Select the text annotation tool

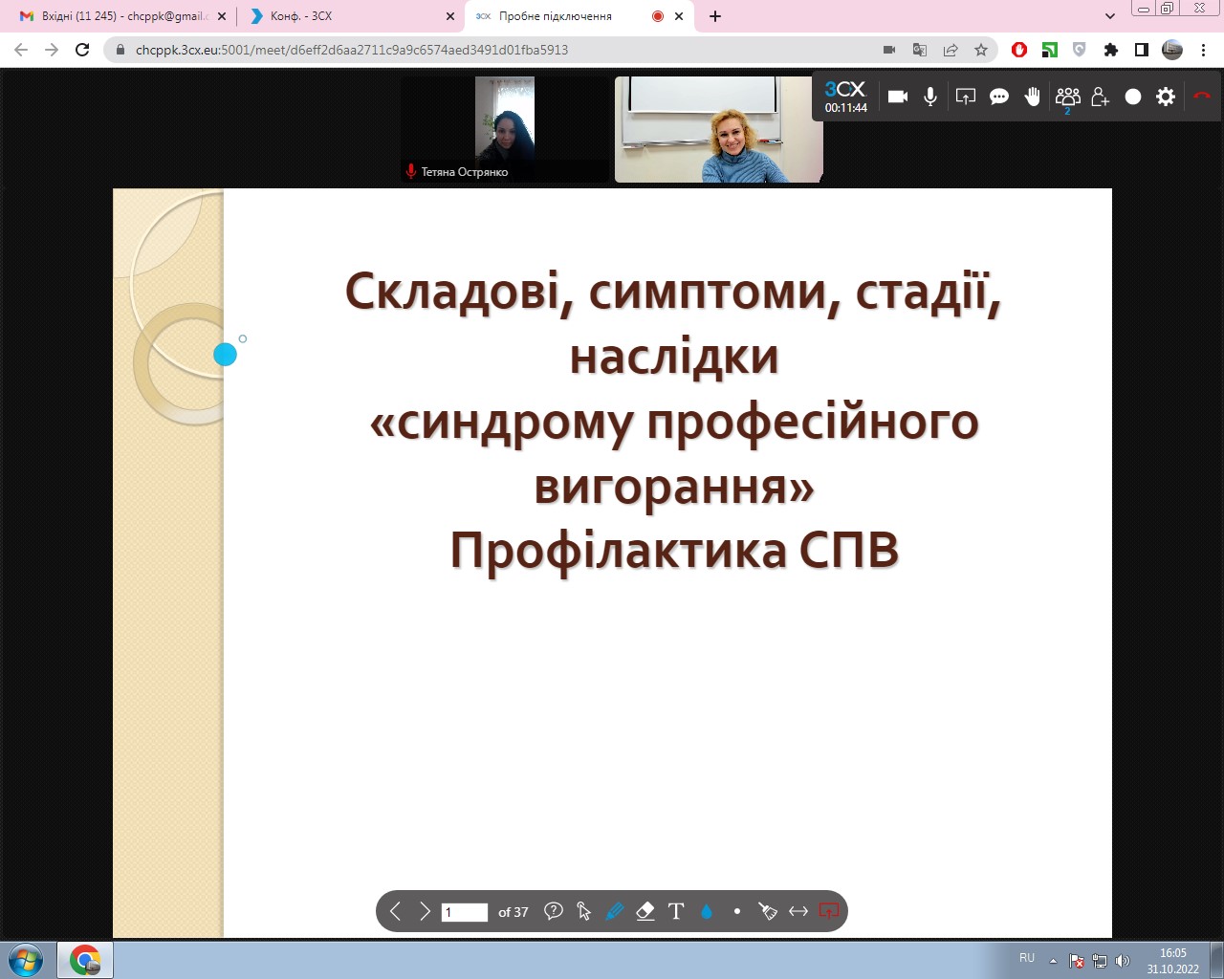coord(676,912)
